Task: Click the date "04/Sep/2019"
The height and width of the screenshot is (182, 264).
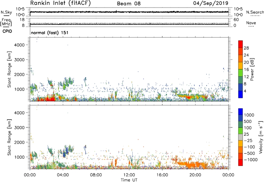Action: pos(211,3)
